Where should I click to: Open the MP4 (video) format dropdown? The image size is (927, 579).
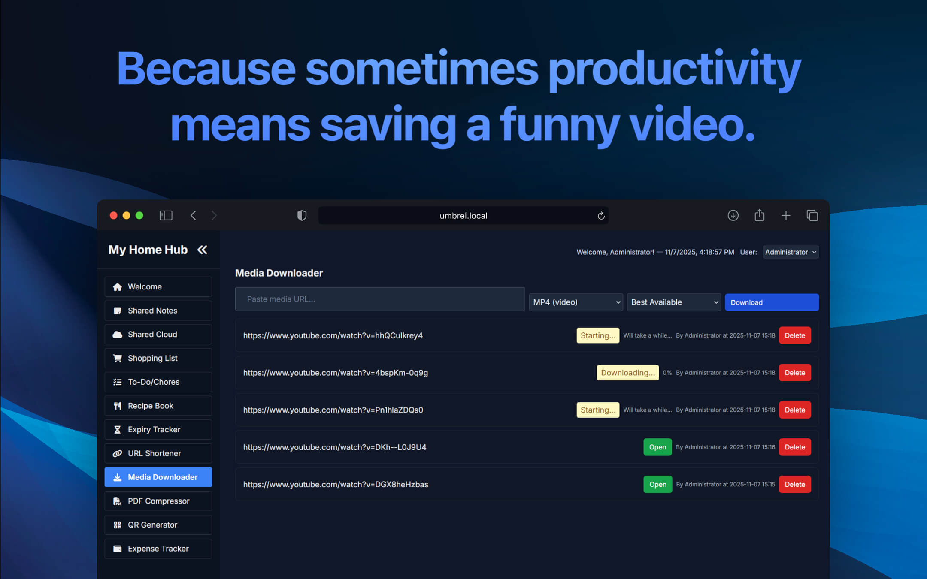coord(576,302)
